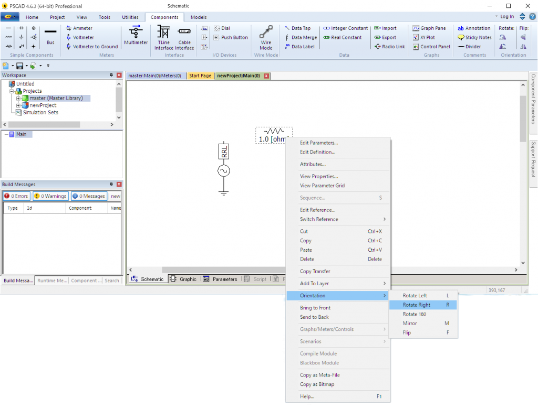Switch to the Start Page tab

pyautogui.click(x=200, y=76)
